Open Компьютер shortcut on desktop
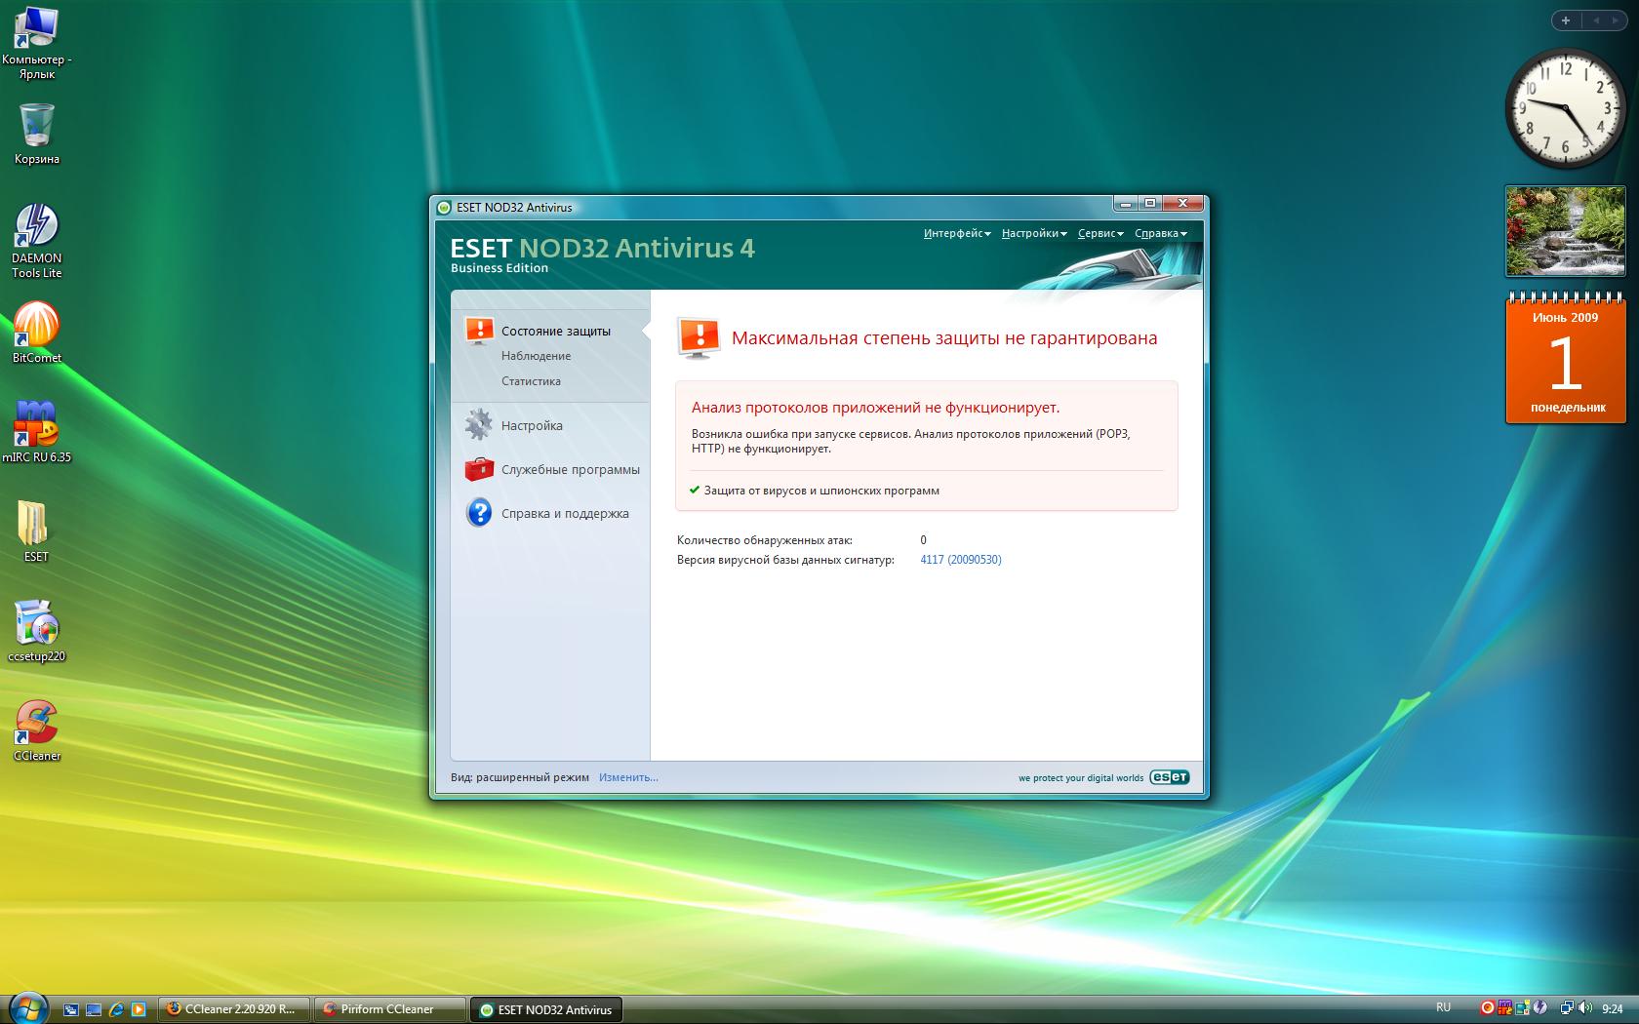 pos(36,43)
